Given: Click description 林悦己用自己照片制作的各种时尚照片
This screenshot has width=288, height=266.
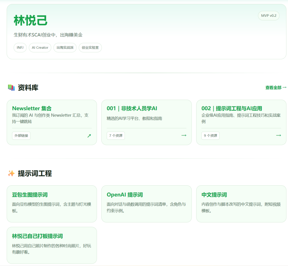Looking at the screenshot, I should coord(52,249).
